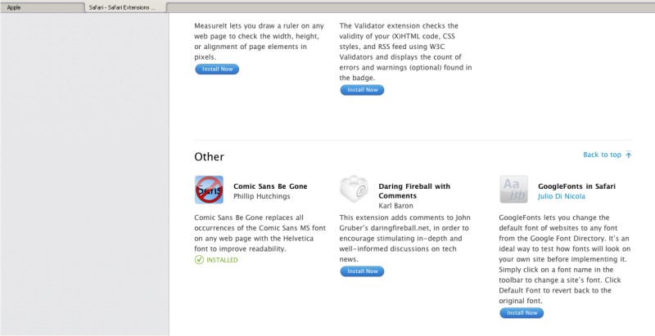This screenshot has height=336, width=655.
Task: Click the Comic Sans Be Gone icon
Action: tap(209, 190)
